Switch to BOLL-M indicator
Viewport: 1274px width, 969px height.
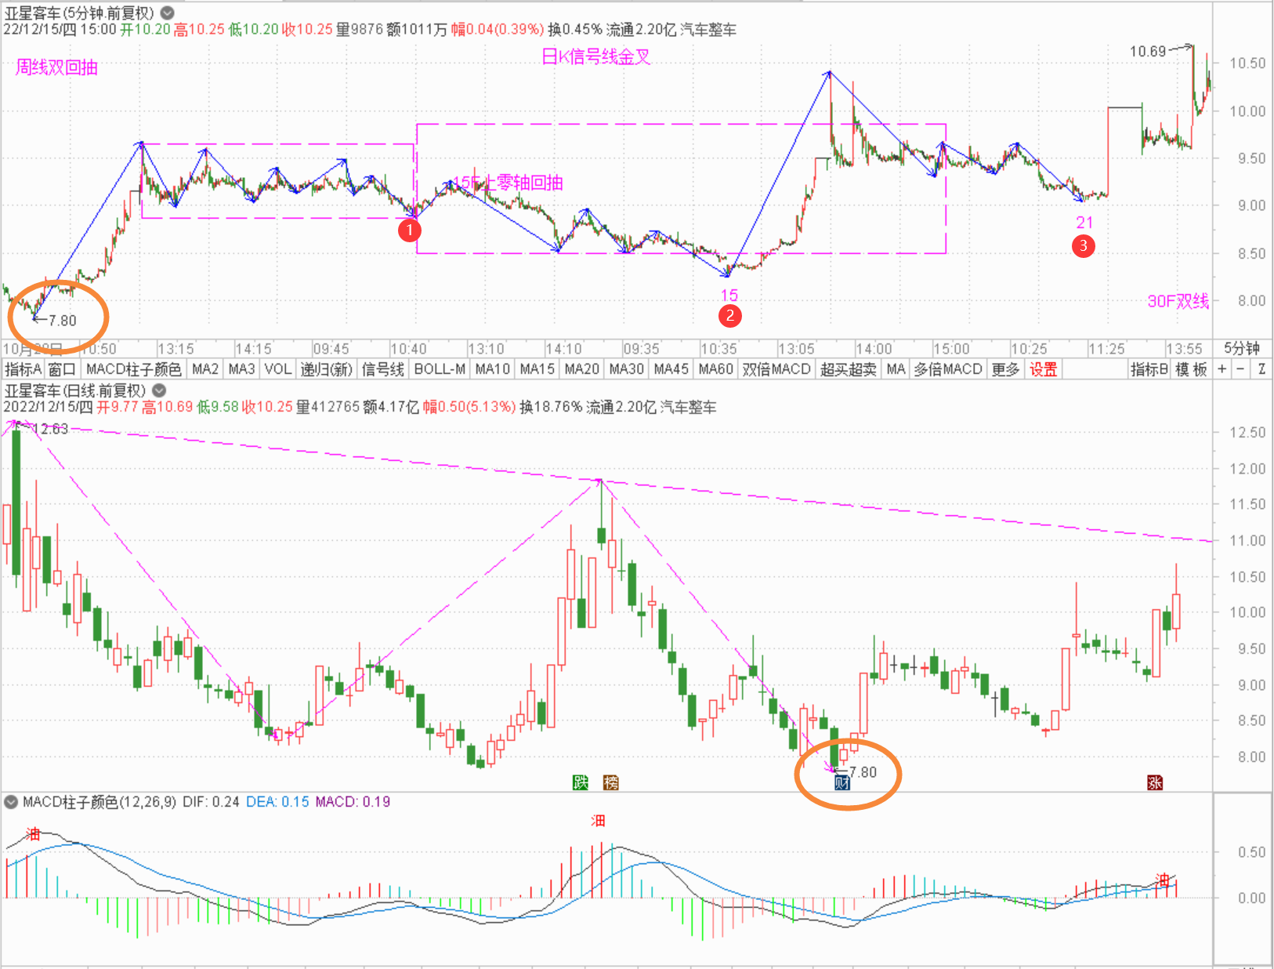tap(440, 369)
